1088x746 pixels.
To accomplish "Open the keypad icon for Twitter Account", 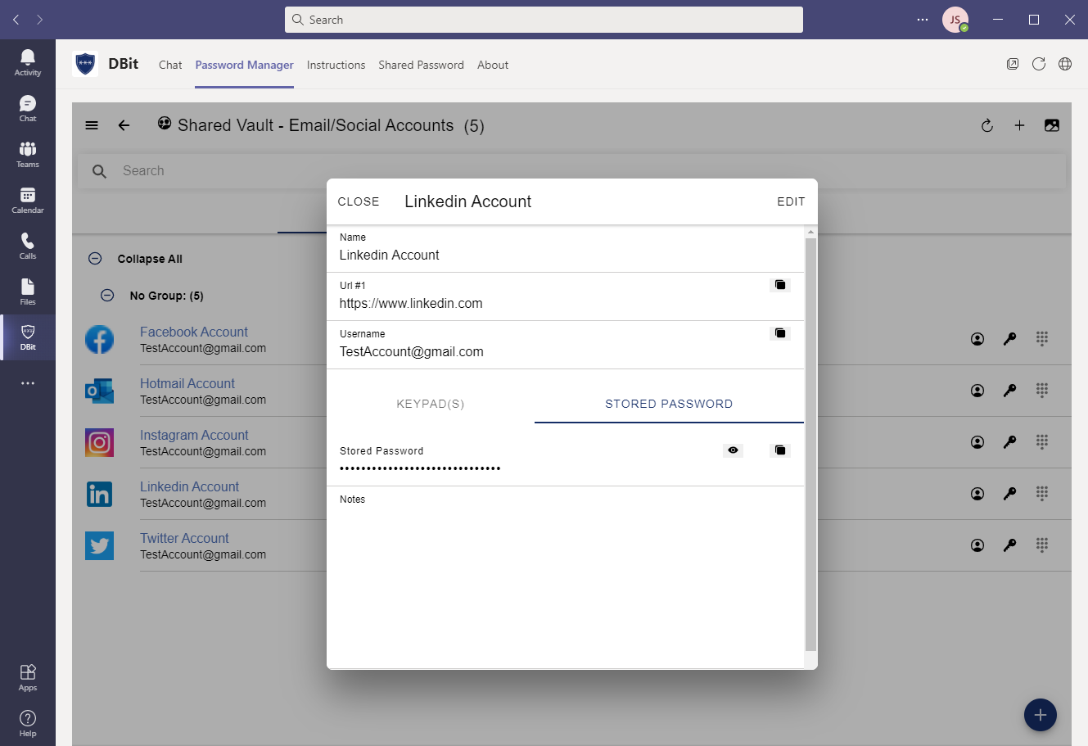I will (1042, 545).
